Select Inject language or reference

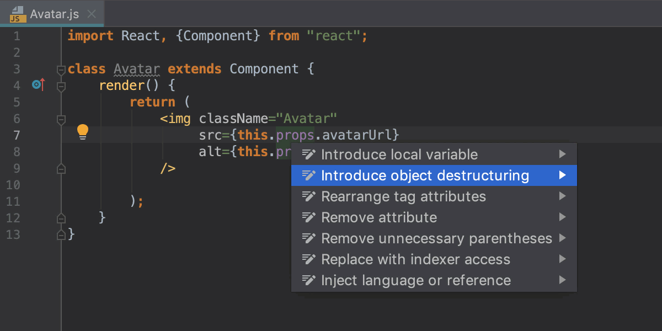[415, 280]
